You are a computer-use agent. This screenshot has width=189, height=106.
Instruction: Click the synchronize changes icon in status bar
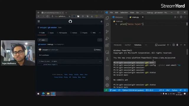pos(119,90)
